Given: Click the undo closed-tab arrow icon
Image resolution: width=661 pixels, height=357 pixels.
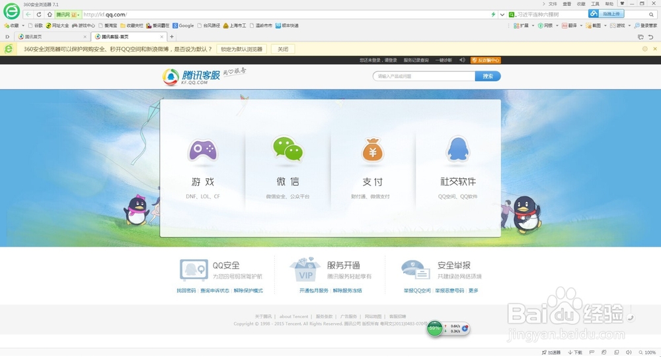Looking at the screenshot, I should [651, 37].
